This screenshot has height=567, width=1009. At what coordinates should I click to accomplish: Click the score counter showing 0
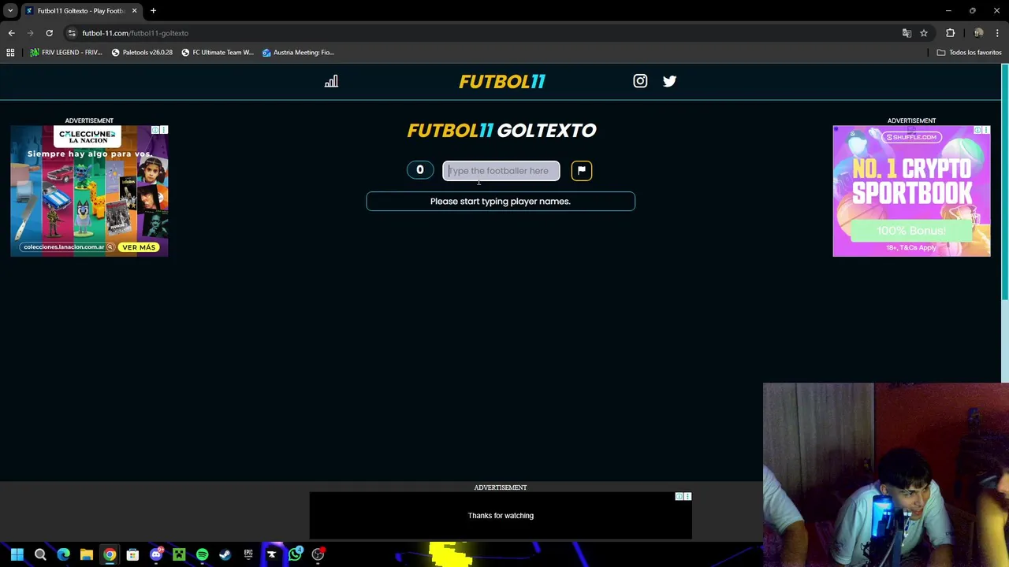coord(420,170)
